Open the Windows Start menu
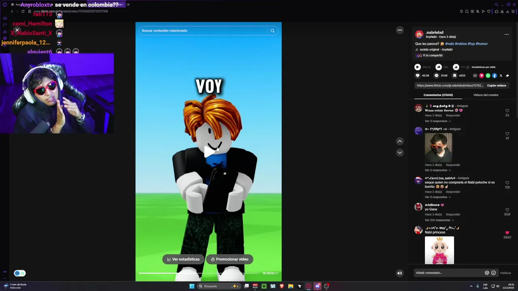518x291 pixels. click(x=192, y=286)
